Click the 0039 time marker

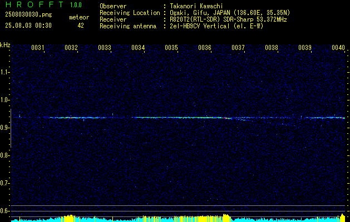coord(305,47)
